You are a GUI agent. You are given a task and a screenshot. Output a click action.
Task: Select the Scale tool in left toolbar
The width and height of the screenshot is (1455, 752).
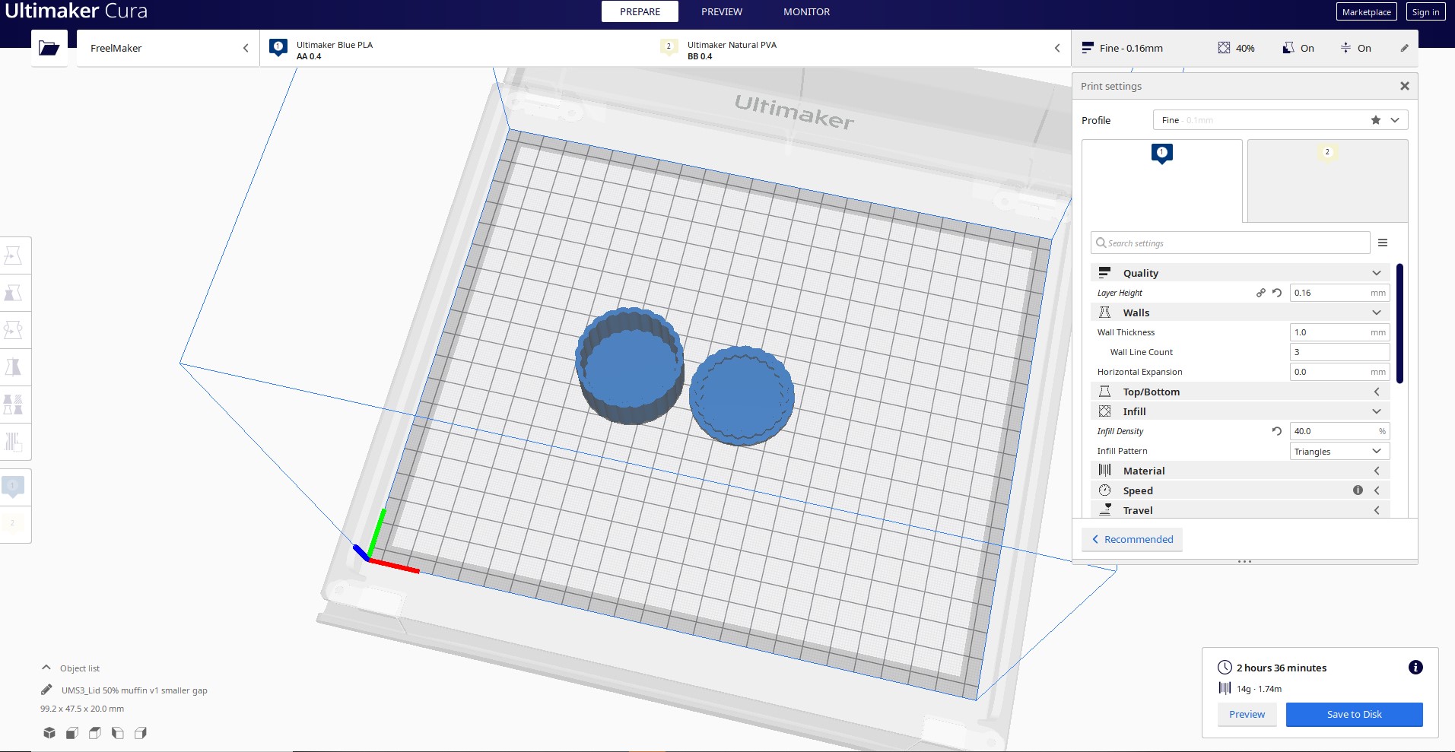point(14,293)
